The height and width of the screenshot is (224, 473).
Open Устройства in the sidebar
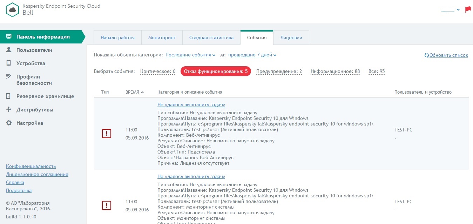pyautogui.click(x=31, y=63)
